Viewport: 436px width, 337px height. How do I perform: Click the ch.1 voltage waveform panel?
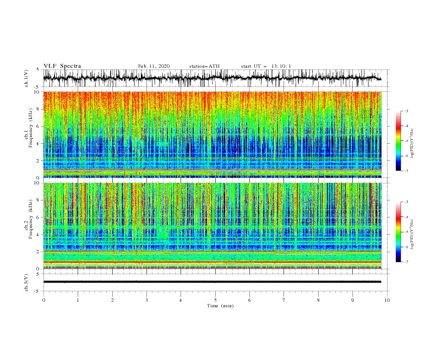(x=216, y=78)
